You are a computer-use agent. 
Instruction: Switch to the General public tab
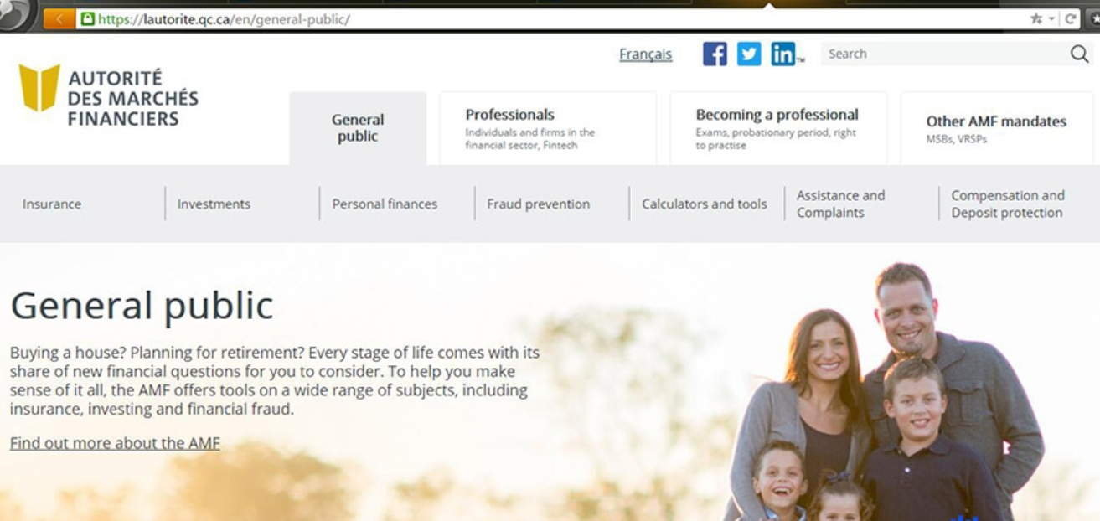358,128
